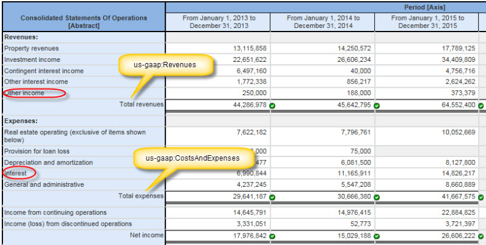This screenshot has width=486, height=245.
Task: Click the Interest expense row label
Action: pyautogui.click(x=16, y=173)
